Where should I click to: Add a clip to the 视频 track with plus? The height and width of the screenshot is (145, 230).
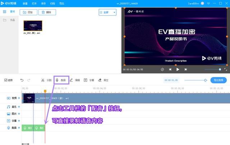pyautogui.click(x=19, y=98)
